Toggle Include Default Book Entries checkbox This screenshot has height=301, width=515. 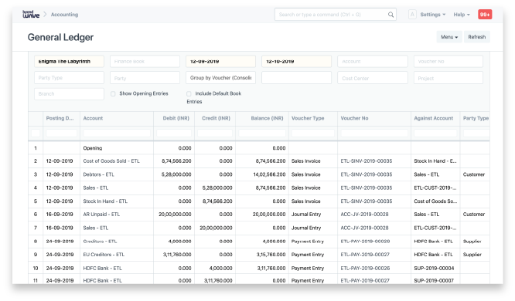(x=189, y=94)
